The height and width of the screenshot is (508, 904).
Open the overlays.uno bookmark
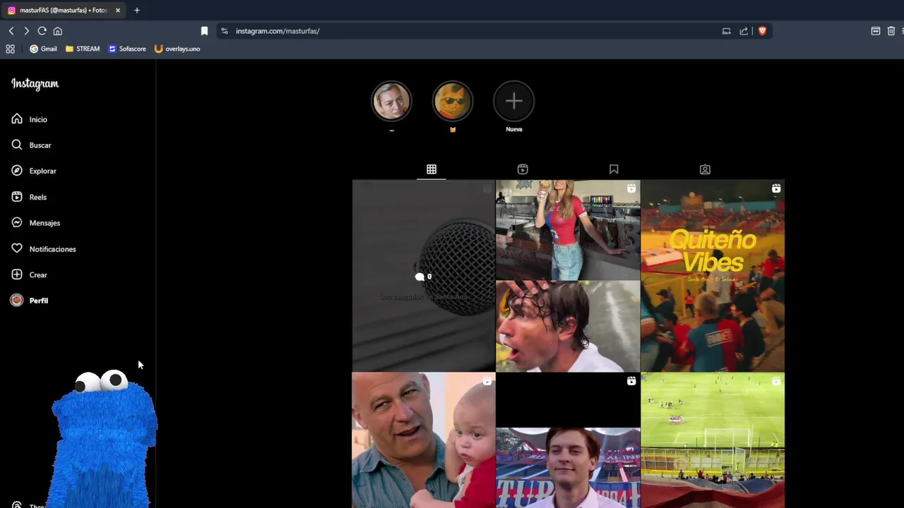tap(177, 49)
